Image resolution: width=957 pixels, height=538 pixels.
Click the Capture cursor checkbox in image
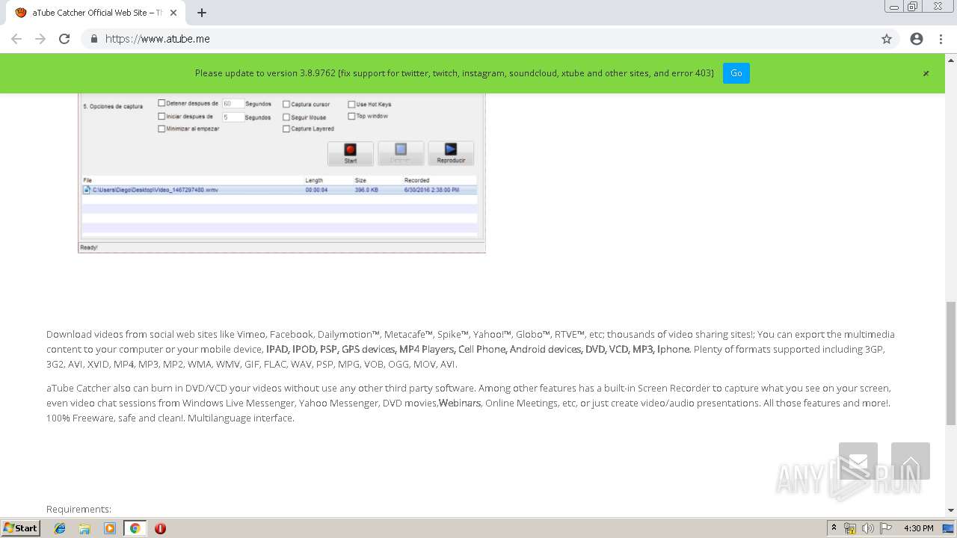point(286,105)
